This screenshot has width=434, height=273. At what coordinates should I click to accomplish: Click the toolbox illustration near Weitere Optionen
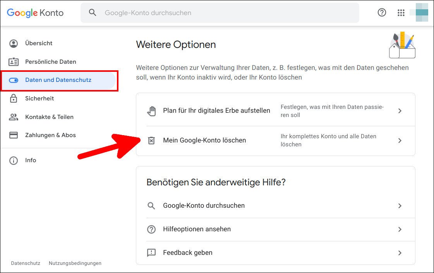point(402,45)
